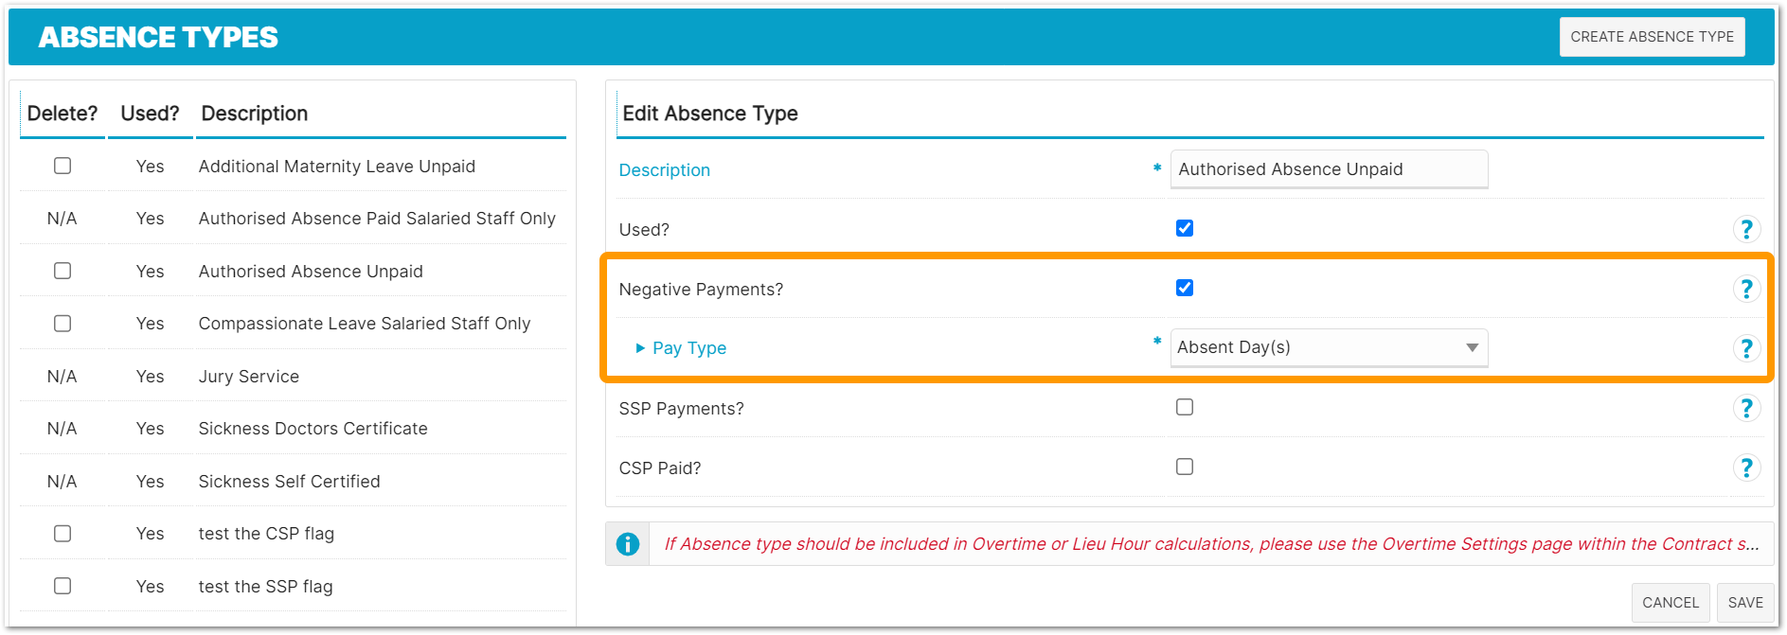Save the absence type changes
The image size is (1787, 635).
1745,603
